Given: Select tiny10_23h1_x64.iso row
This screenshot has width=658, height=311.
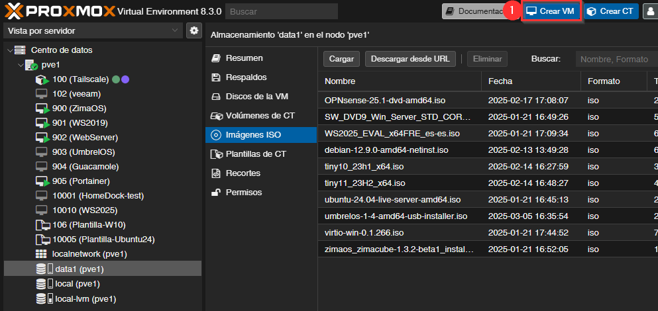Looking at the screenshot, I should point(488,167).
